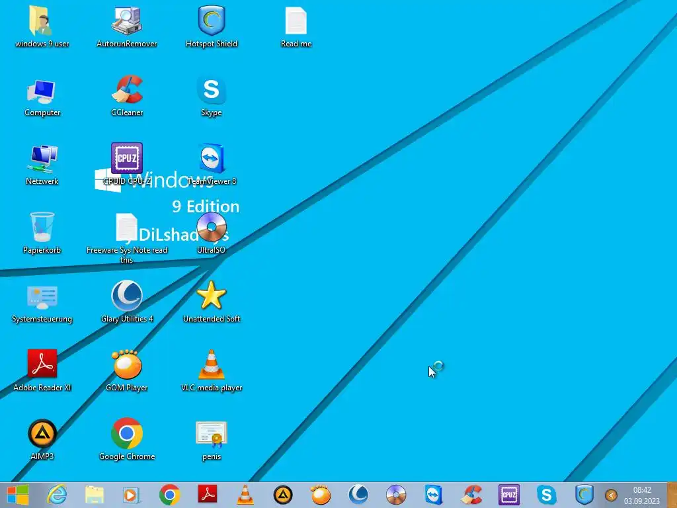The image size is (677, 508).
Task: Select Glary Utilities 4 desktop icon
Action: (x=126, y=302)
